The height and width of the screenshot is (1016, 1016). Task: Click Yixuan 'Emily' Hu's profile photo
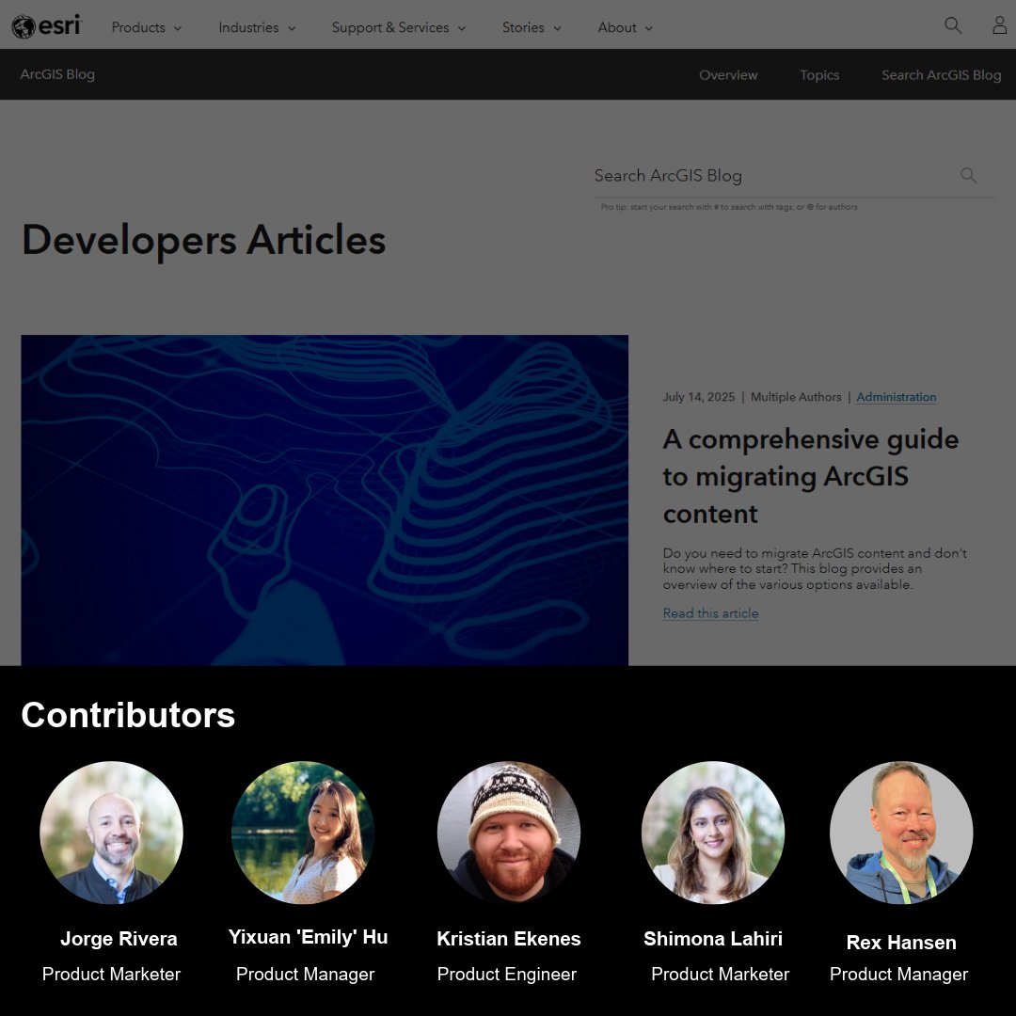303,833
